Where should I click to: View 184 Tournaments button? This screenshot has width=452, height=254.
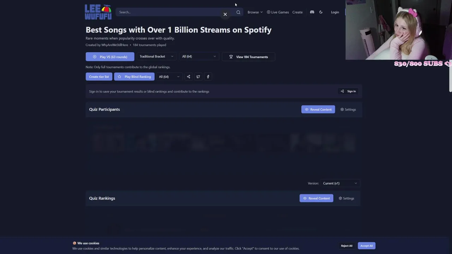tap(248, 57)
